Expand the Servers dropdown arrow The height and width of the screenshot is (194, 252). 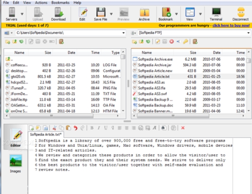(x=22, y=14)
